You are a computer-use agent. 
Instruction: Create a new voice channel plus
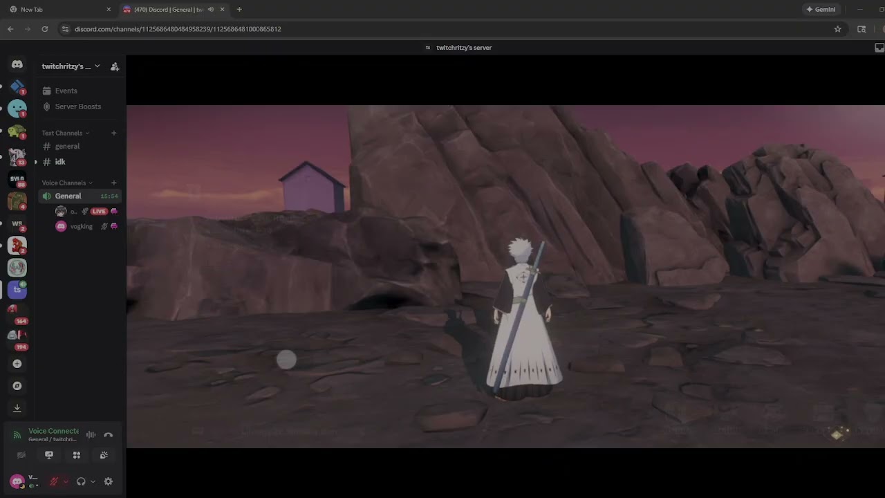114,183
